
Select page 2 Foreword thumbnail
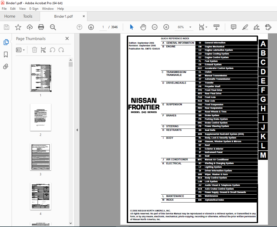[x=41, y=117]
